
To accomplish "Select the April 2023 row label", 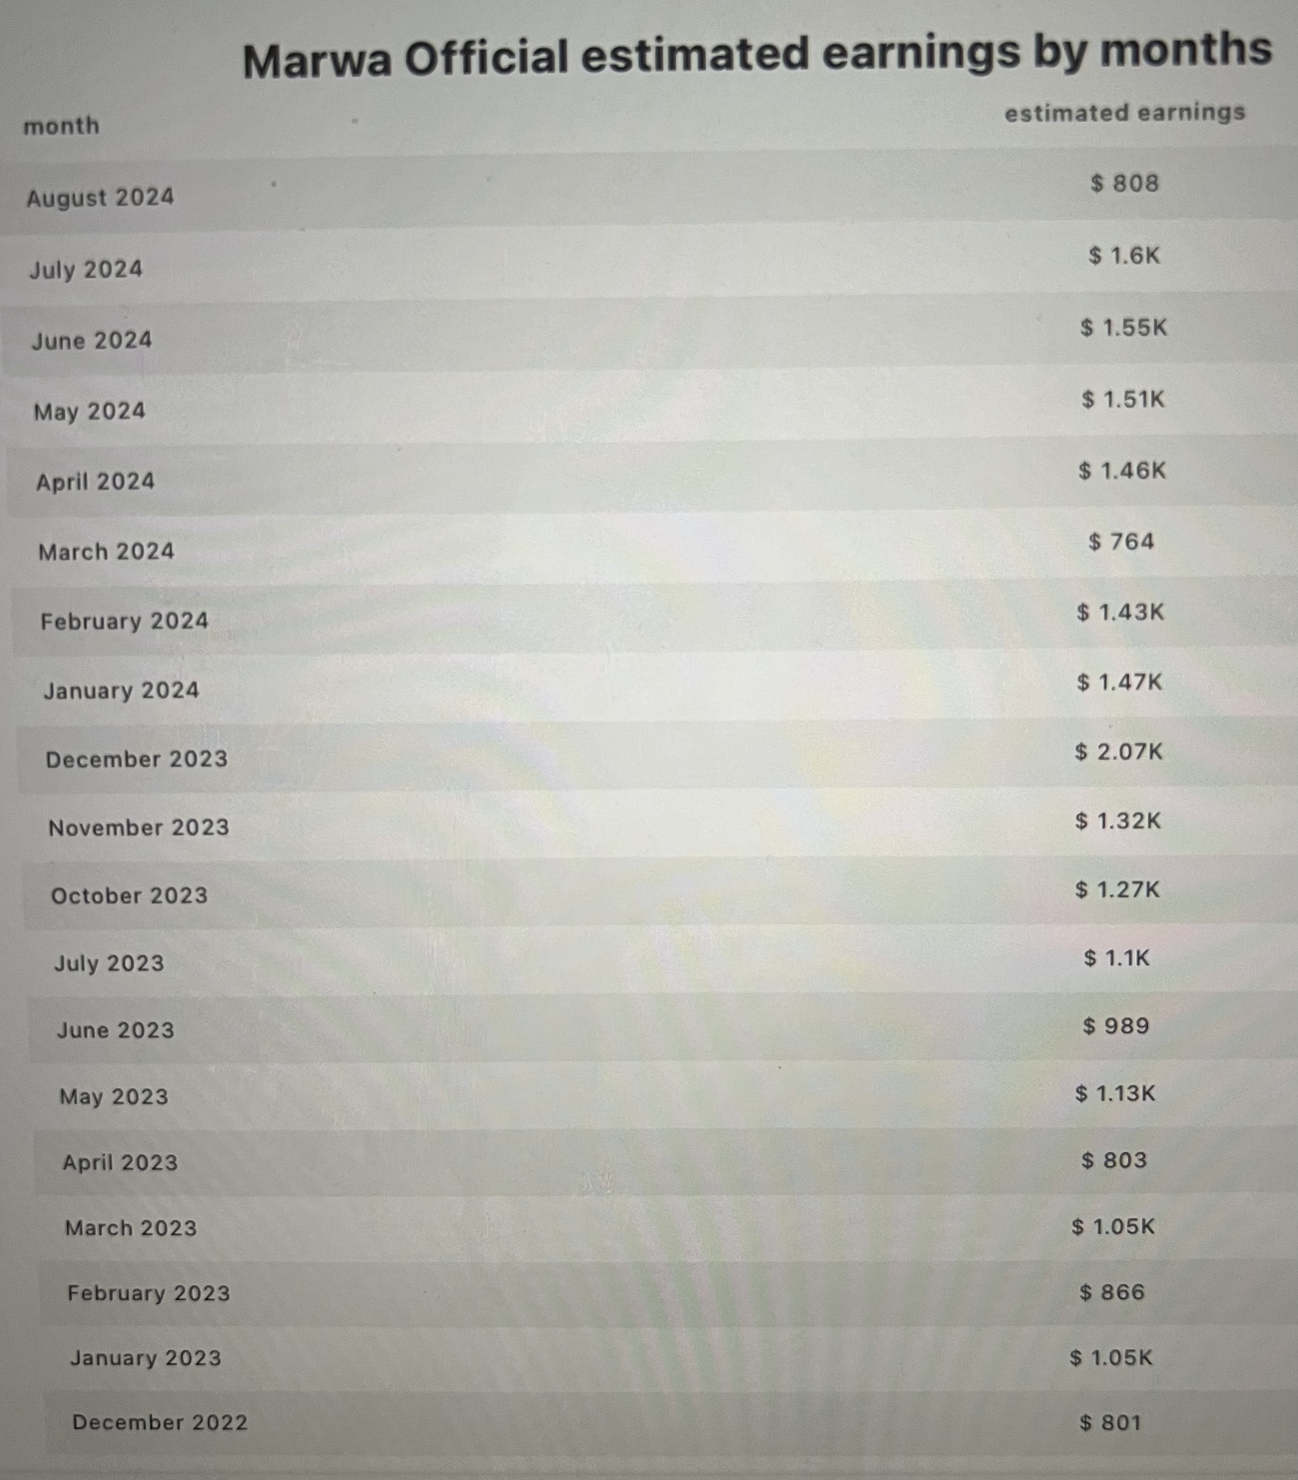I will click(x=120, y=1162).
